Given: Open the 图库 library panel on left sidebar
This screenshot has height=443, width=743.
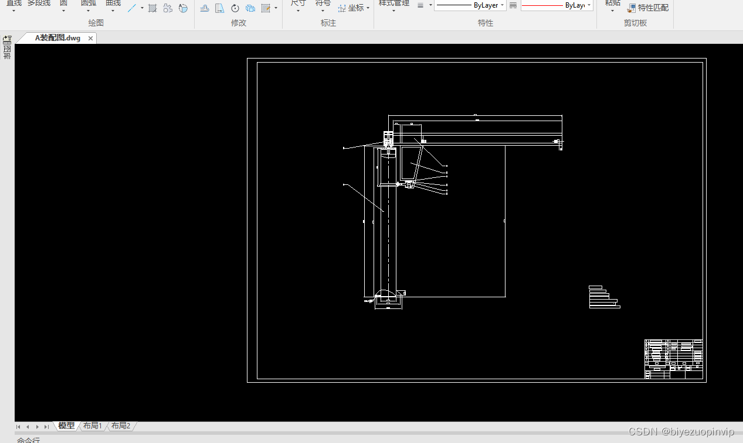Looking at the screenshot, I should 7,53.
